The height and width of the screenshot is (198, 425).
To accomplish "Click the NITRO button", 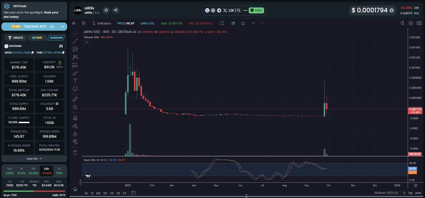I will click(37, 38).
